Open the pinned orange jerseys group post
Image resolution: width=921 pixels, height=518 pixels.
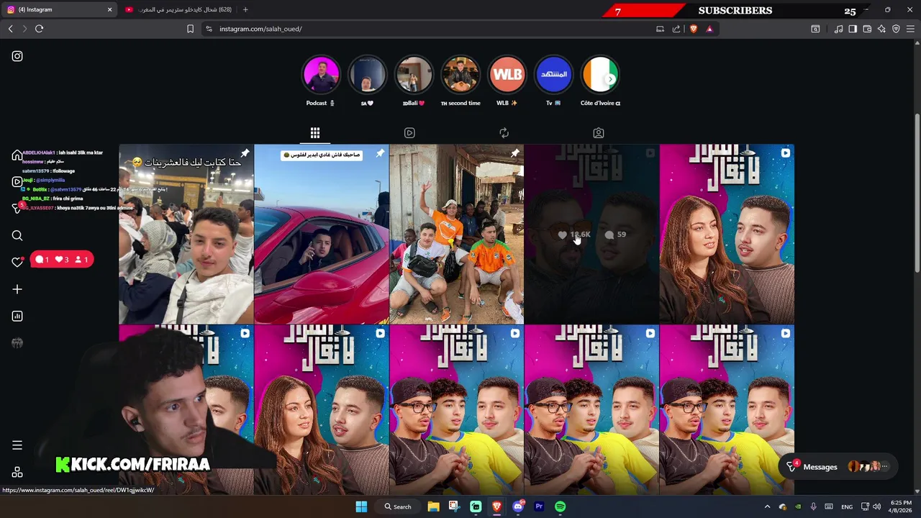click(456, 234)
